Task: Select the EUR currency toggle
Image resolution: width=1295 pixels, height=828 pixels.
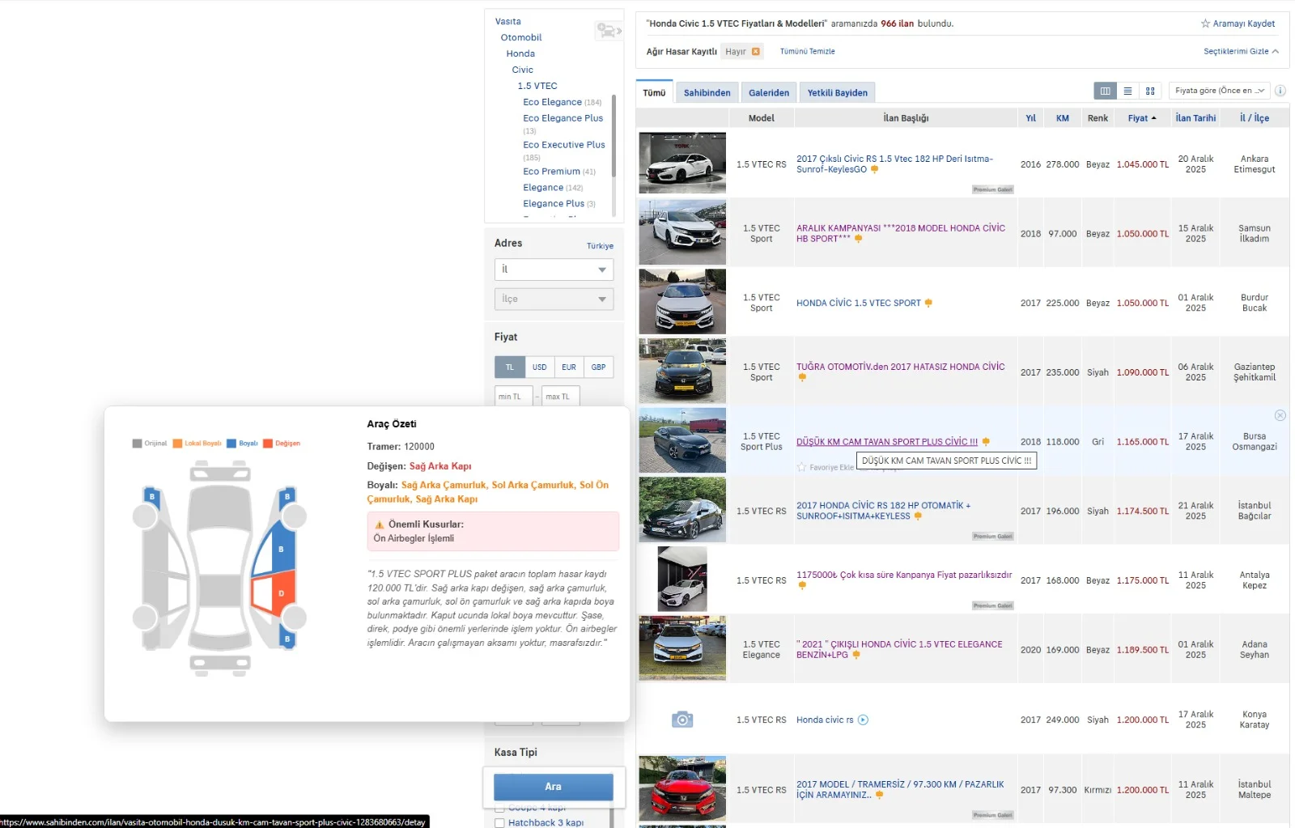Action: (569, 367)
